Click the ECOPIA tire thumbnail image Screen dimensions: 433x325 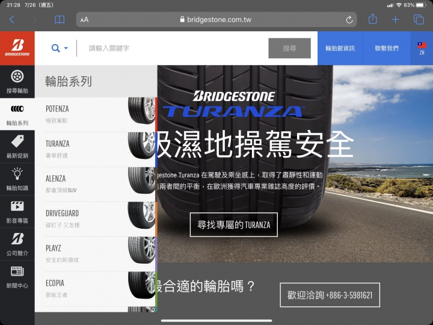142,285
